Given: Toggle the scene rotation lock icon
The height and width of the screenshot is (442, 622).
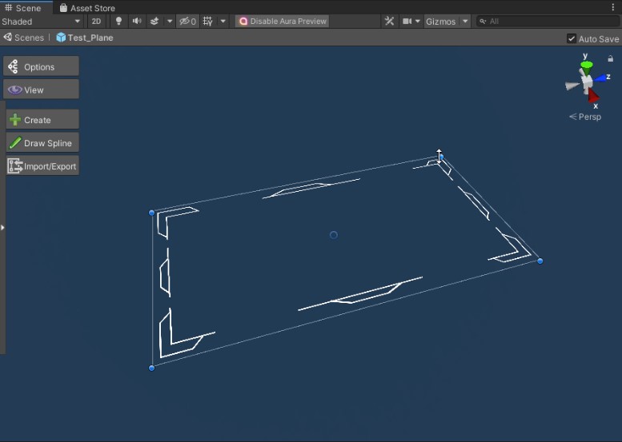Looking at the screenshot, I should click(610, 58).
